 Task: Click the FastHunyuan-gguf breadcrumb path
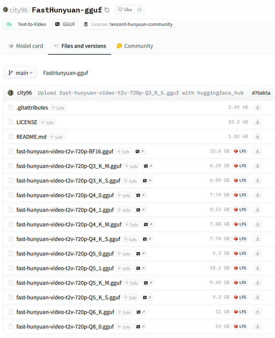point(65,73)
